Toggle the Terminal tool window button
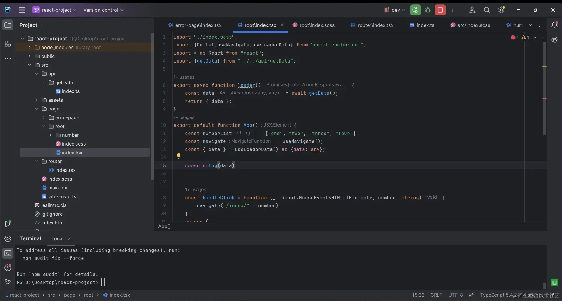The image size is (562, 301). point(8,253)
